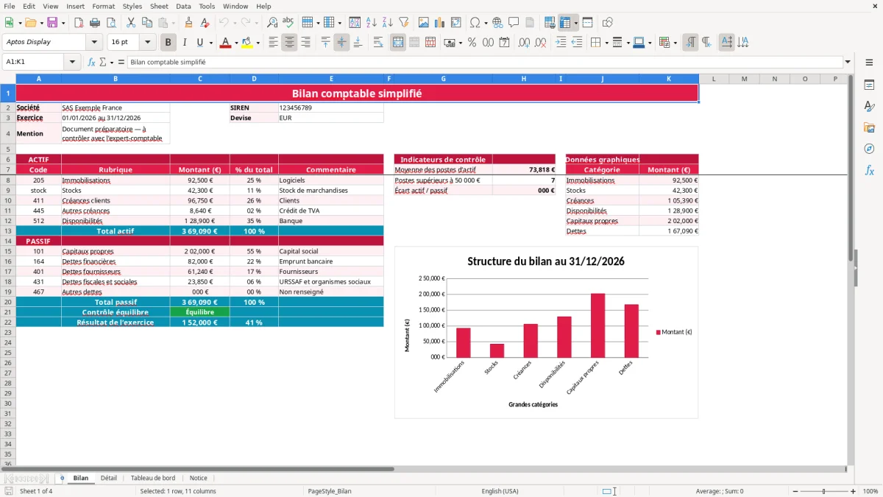
Task: Click the Save document icon
Action: tap(52, 23)
